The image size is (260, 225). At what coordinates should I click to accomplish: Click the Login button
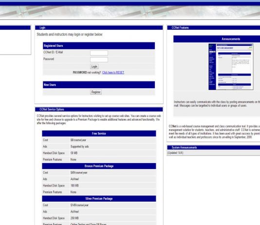(x=94, y=67)
